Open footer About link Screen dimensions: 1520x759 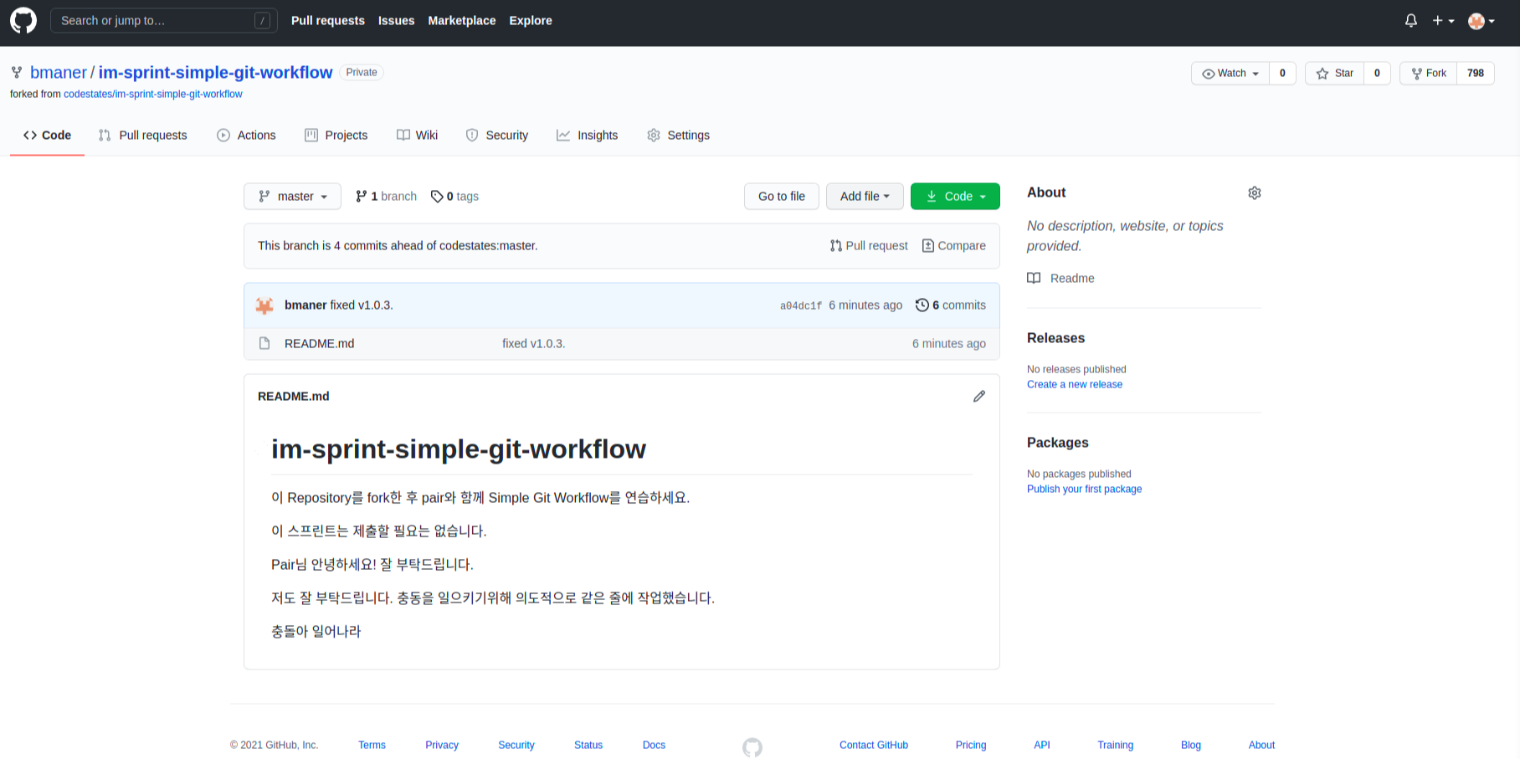1261,745
